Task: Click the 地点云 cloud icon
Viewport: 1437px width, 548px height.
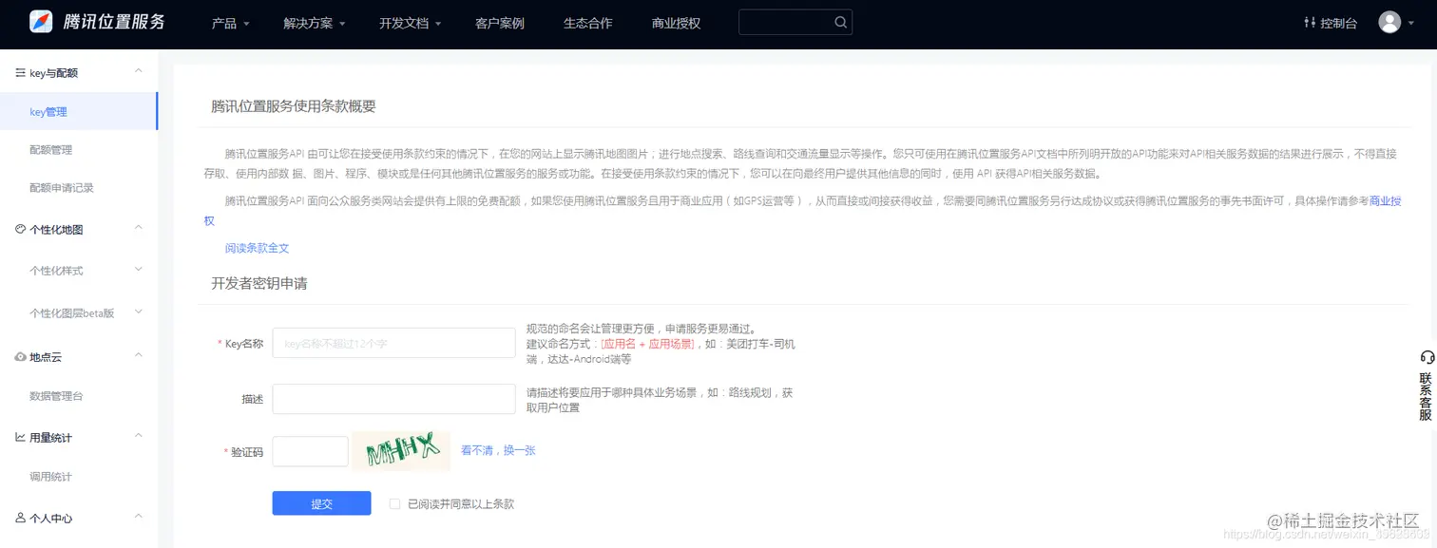Action: (x=20, y=356)
